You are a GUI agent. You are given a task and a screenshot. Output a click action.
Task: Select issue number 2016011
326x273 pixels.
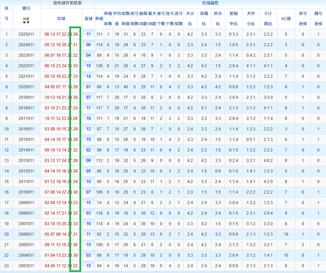(x=26, y=129)
